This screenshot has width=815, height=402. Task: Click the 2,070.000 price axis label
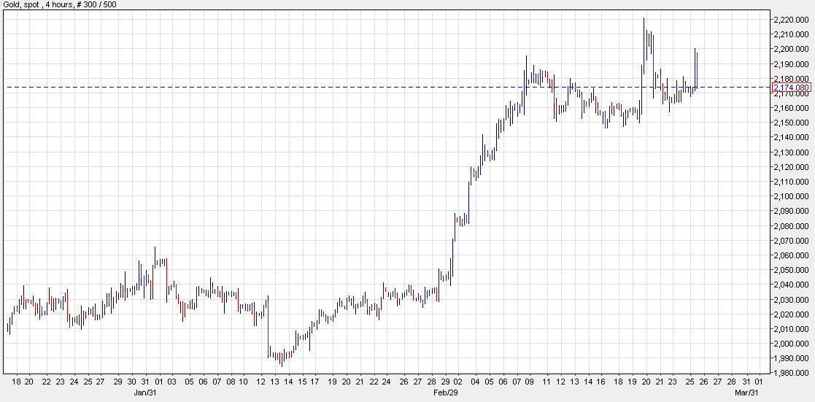pos(791,241)
